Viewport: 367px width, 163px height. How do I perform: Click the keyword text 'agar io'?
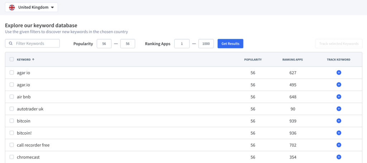pos(23,73)
